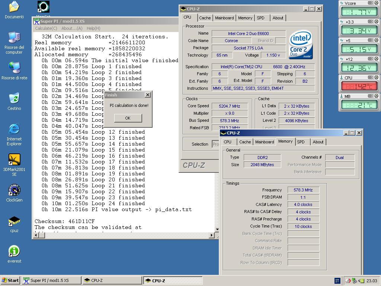Select the everest desktop shortcut
This screenshot has width=381, height=286.
click(x=14, y=251)
